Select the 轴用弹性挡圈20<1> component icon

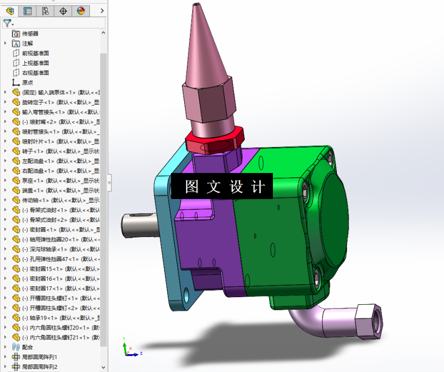coord(16,239)
